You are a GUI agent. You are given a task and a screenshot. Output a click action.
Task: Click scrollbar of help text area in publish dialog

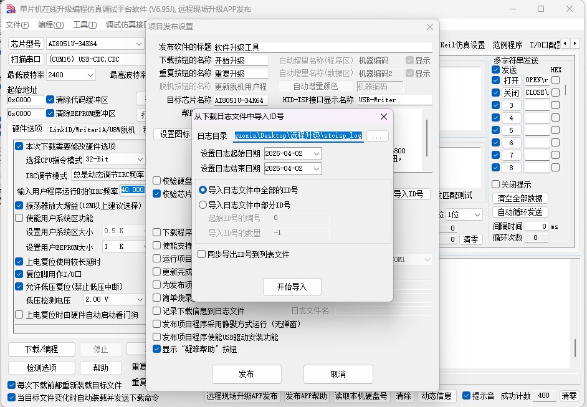pos(427,138)
